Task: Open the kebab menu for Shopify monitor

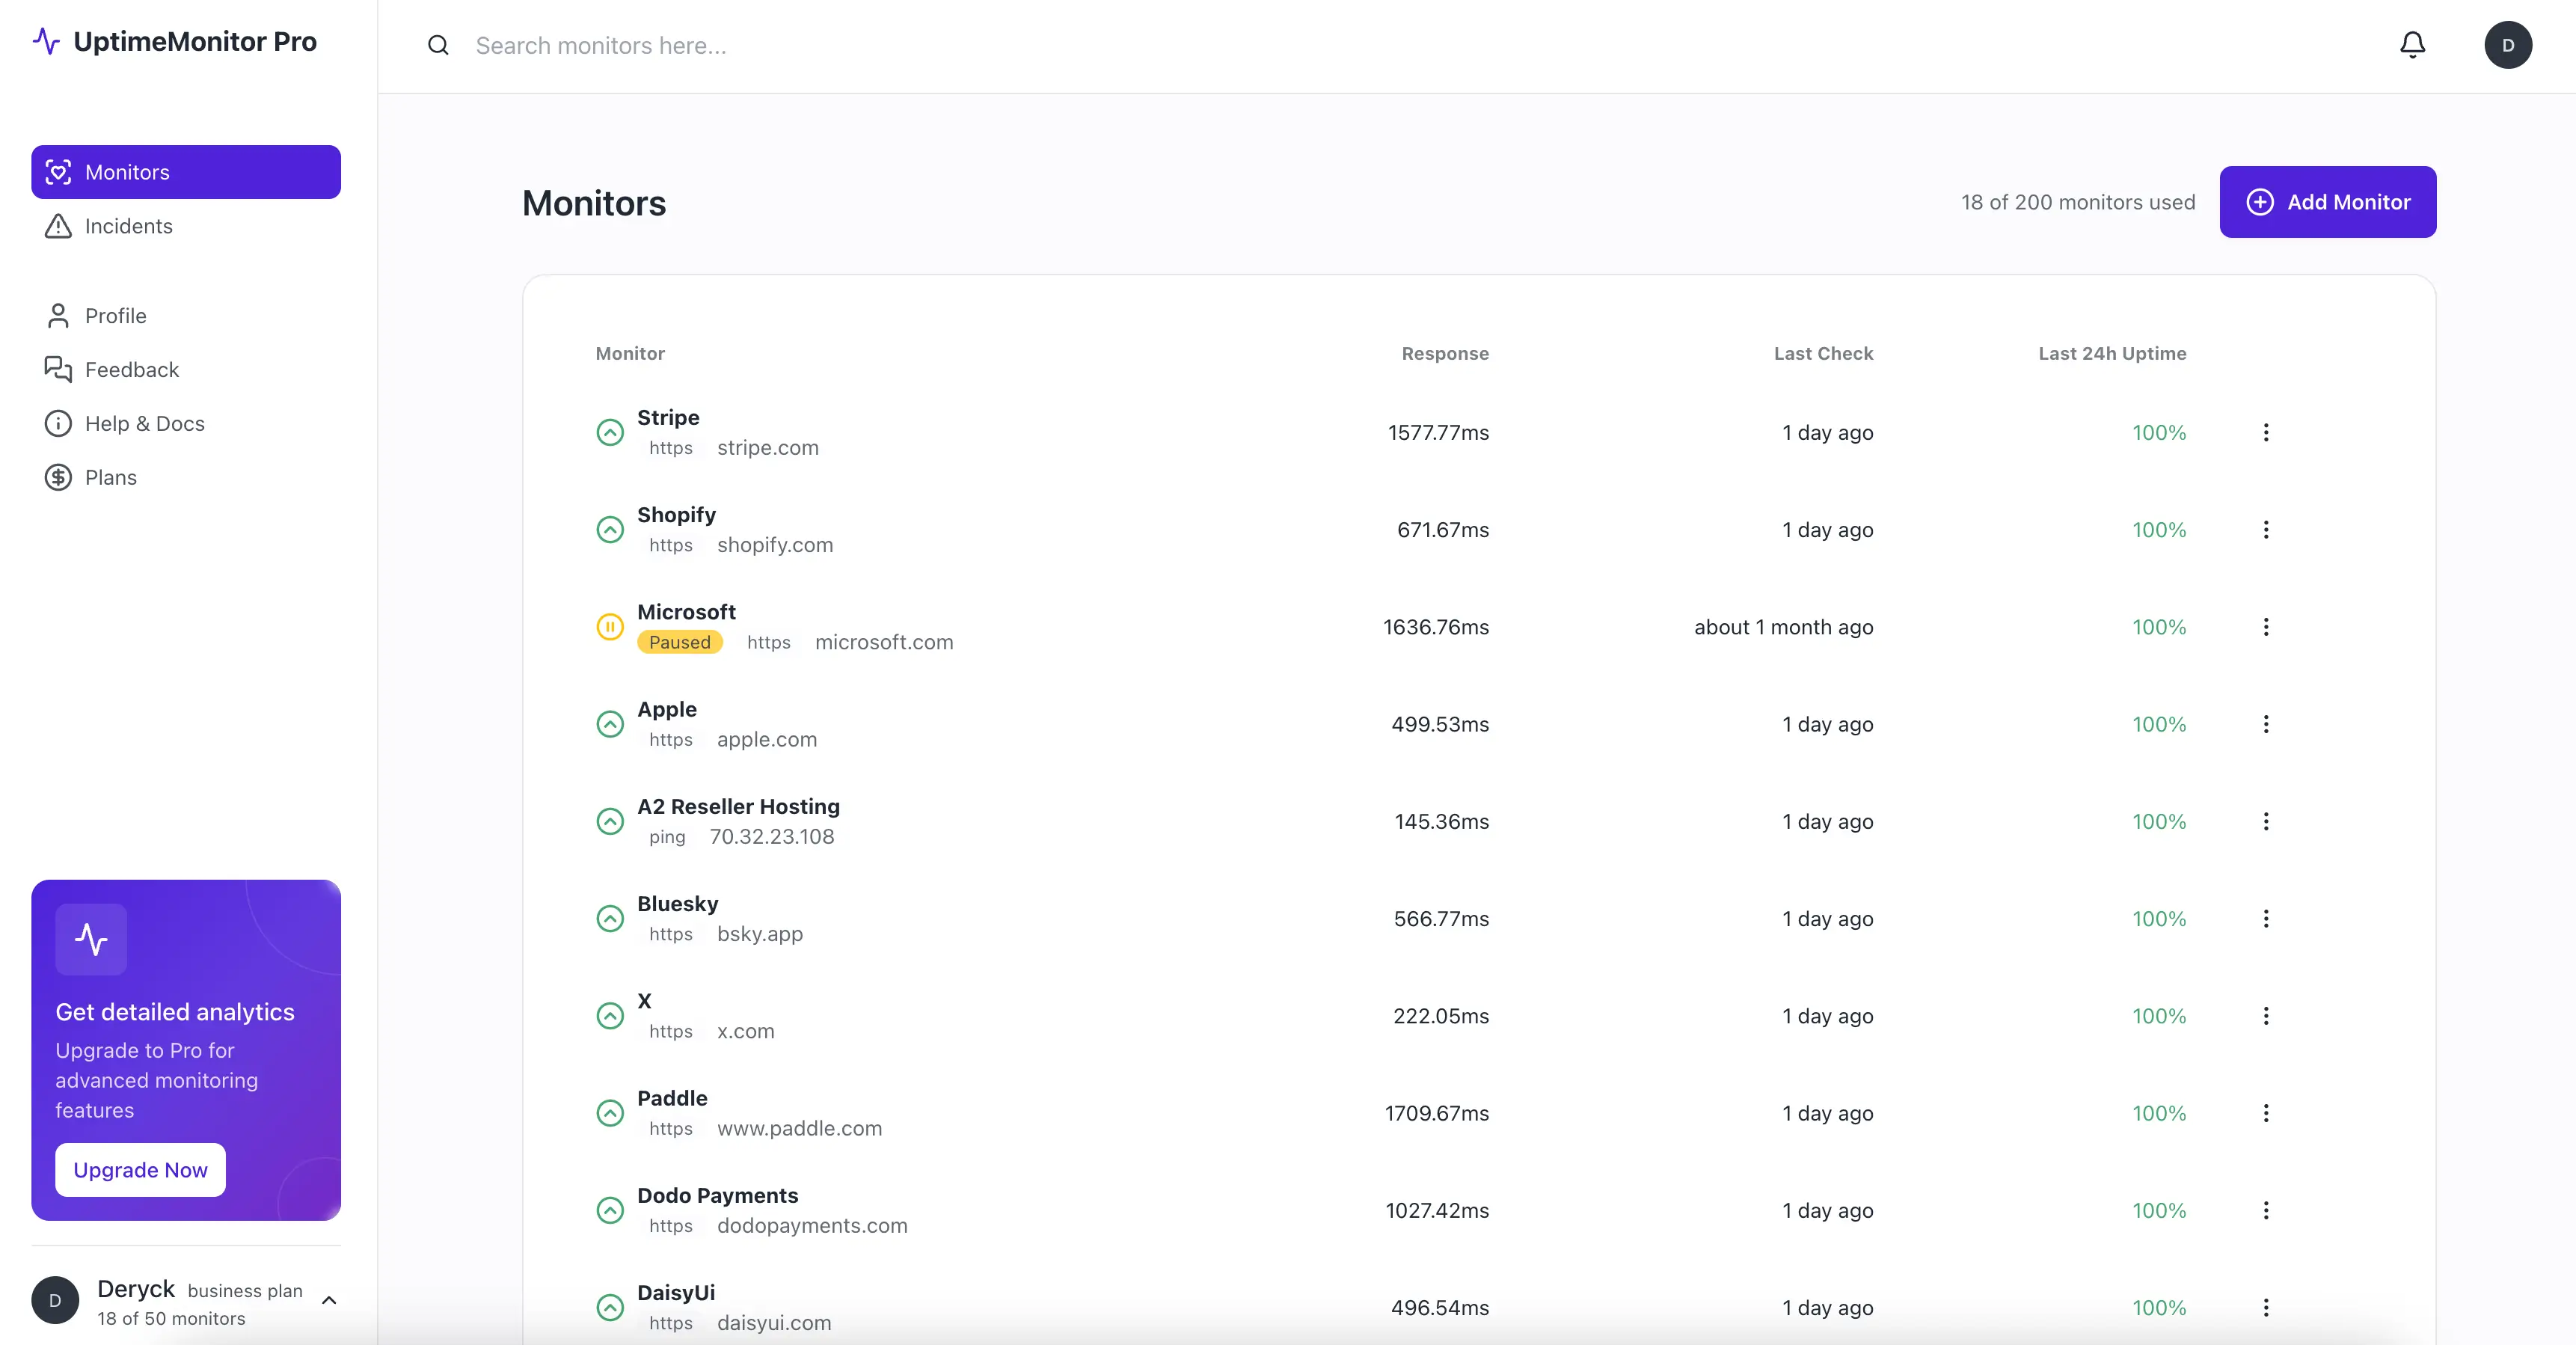Action: click(x=2266, y=530)
